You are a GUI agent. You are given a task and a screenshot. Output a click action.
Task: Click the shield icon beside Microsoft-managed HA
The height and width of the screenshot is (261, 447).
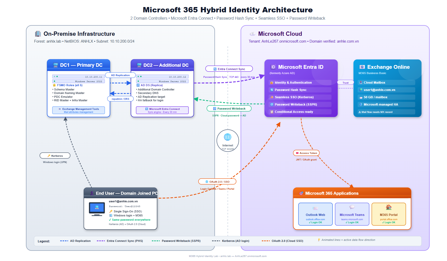point(361,104)
